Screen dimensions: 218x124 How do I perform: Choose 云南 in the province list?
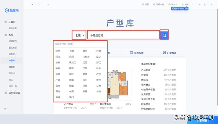pos(58,86)
